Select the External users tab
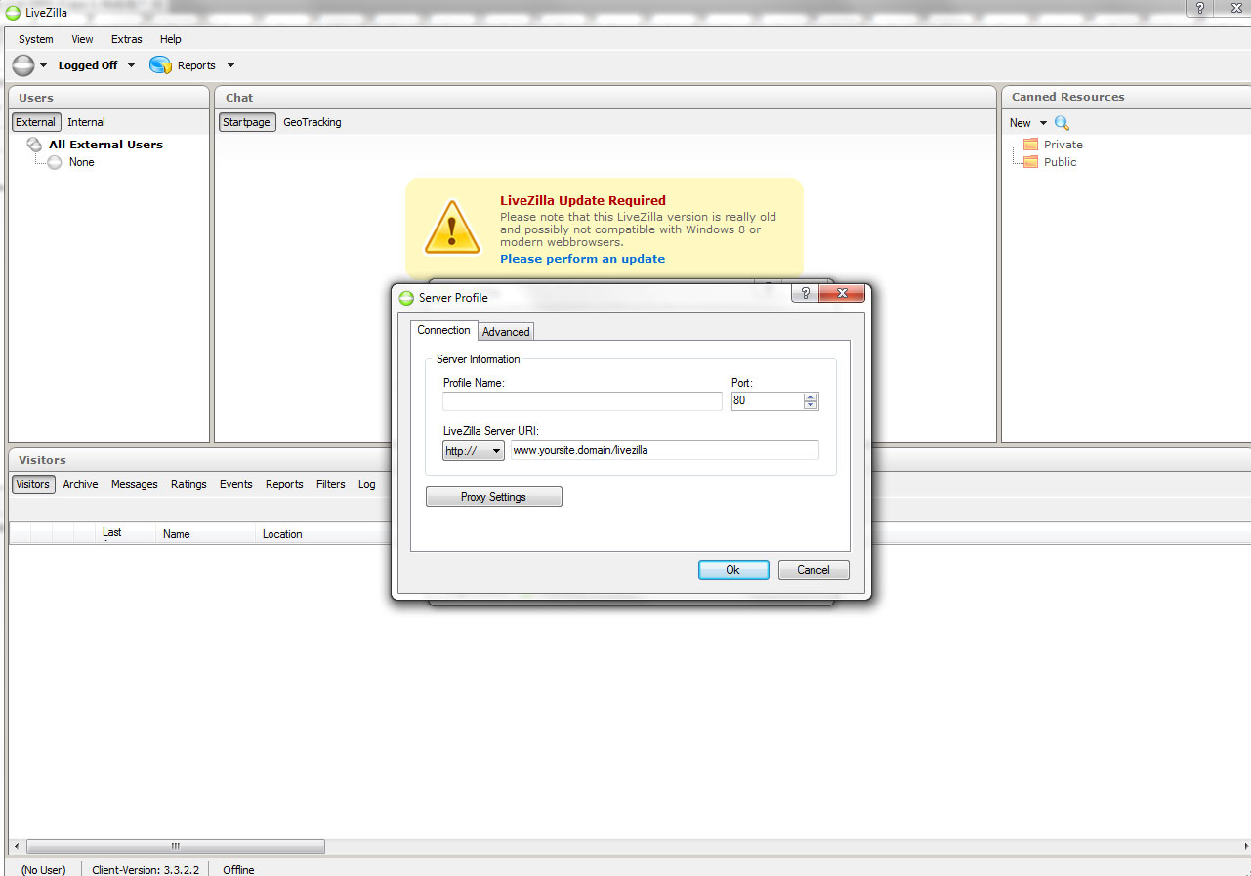Screen dimensions: 1251x876 pyautogui.click(x=36, y=122)
